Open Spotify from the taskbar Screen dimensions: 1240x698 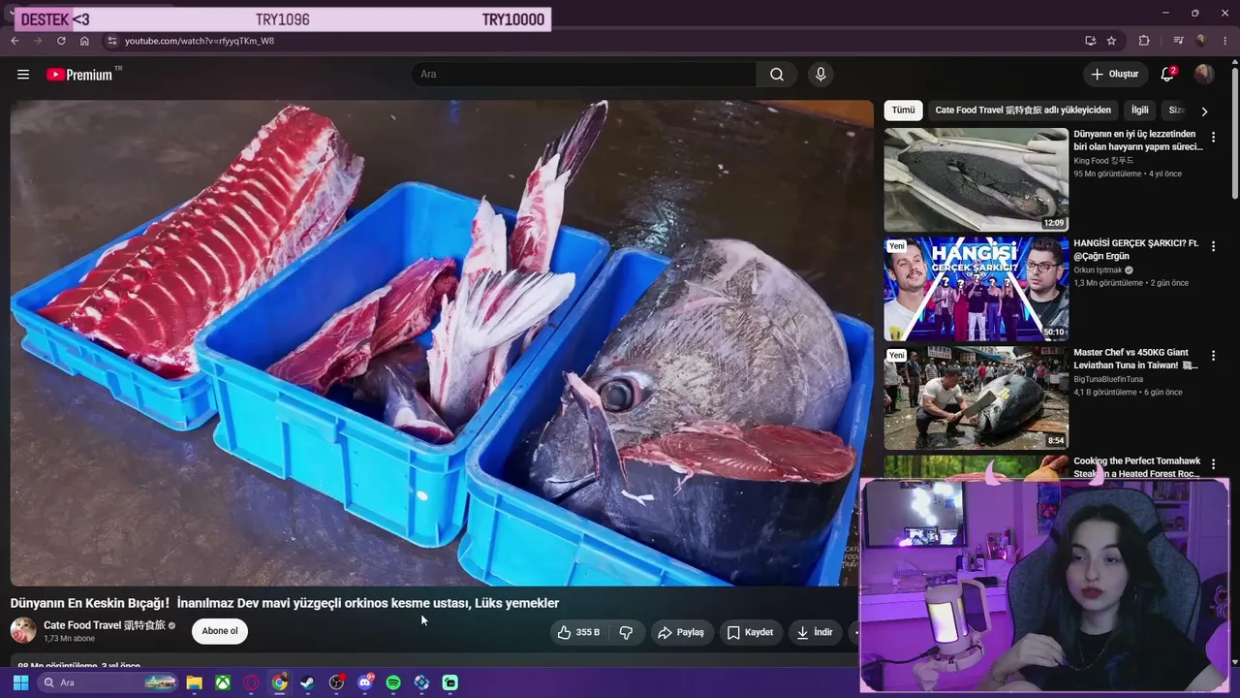pyautogui.click(x=393, y=682)
